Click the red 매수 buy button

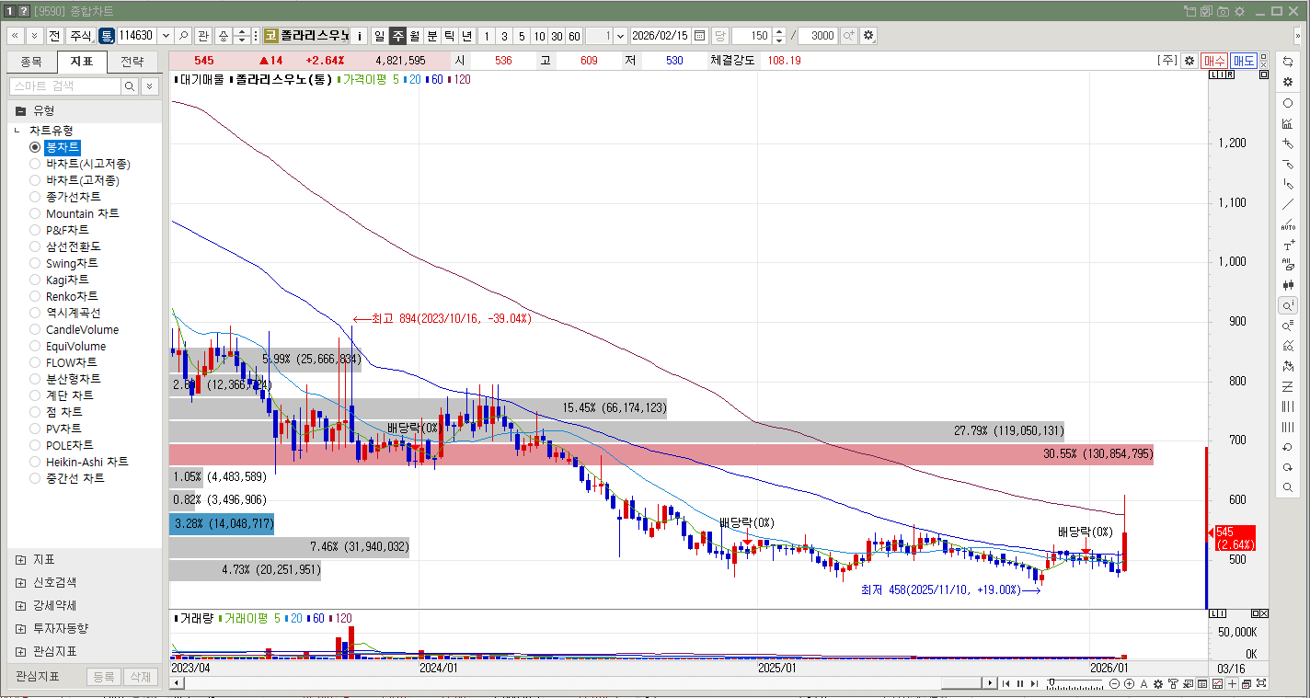click(x=1213, y=61)
